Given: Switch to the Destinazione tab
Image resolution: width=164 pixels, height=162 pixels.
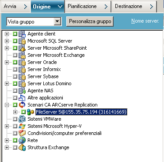Looking at the screenshot, I should click(134, 6).
